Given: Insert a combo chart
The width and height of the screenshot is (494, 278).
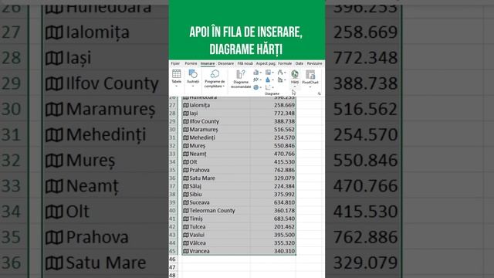Looking at the screenshot, I should (280, 80).
